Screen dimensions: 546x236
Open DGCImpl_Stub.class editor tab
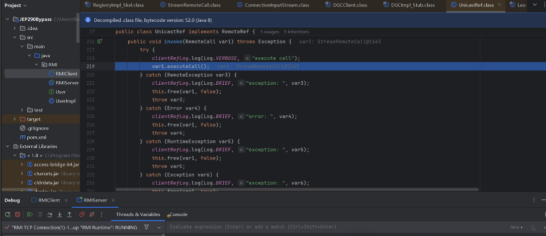(409, 5)
